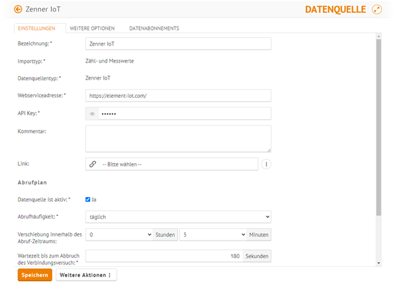Click the scrollbar down arrow
This screenshot has height=286, width=397.
tap(379, 263)
